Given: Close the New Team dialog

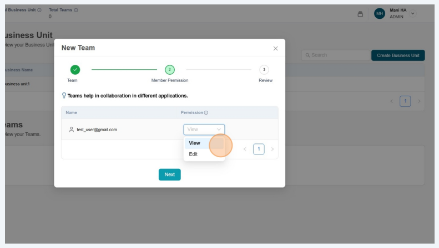Looking at the screenshot, I should [x=275, y=49].
